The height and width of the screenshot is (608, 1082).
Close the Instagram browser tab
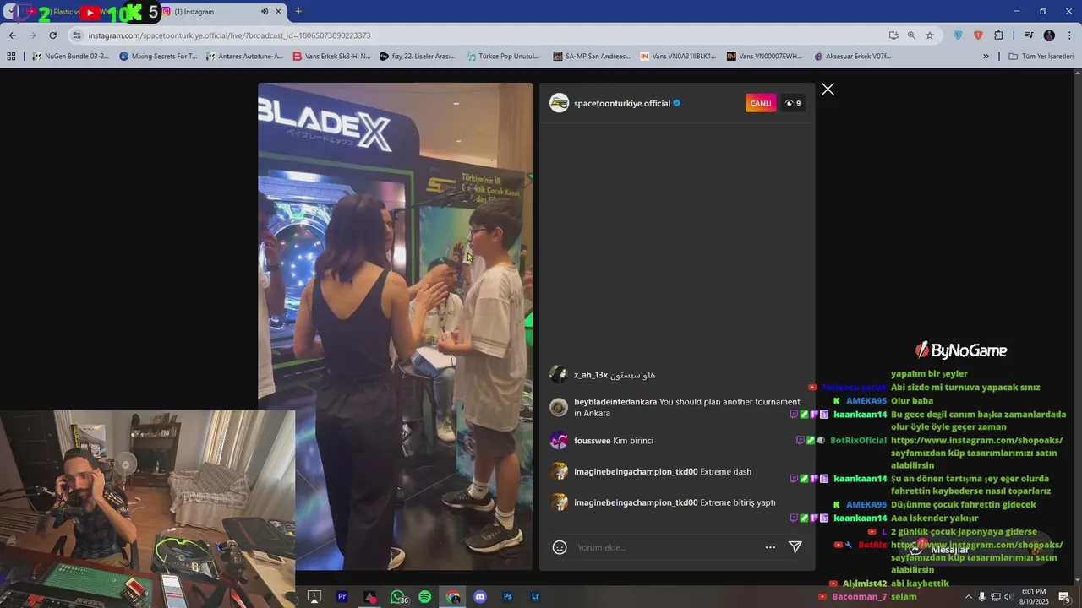coord(280,12)
